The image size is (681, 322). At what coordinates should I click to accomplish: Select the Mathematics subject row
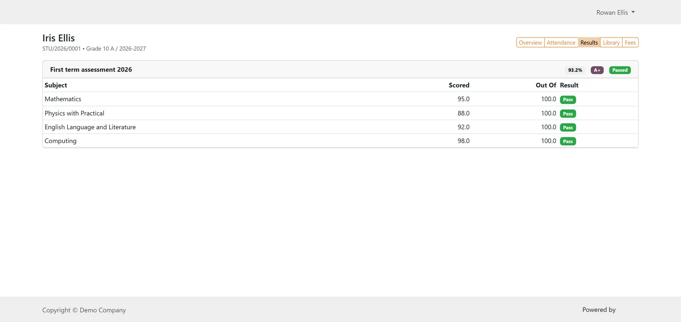click(340, 99)
